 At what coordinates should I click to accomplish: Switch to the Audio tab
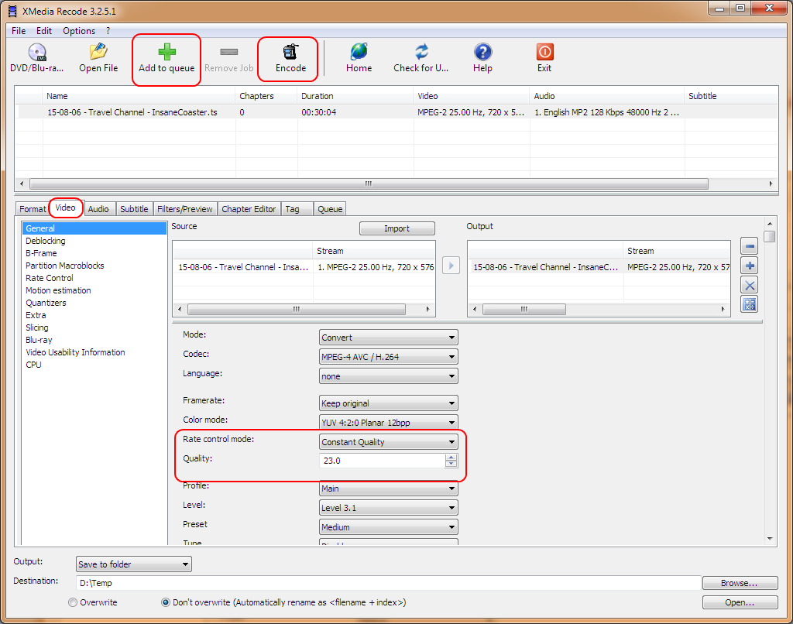98,209
